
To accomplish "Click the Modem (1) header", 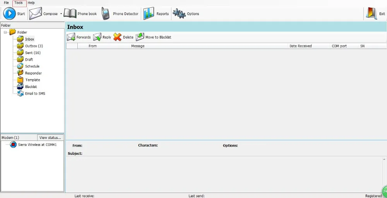I will coord(19,137).
